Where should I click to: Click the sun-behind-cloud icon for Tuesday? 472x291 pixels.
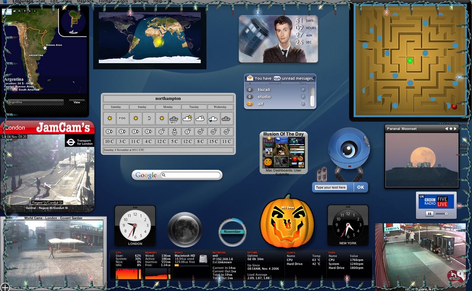187,118
